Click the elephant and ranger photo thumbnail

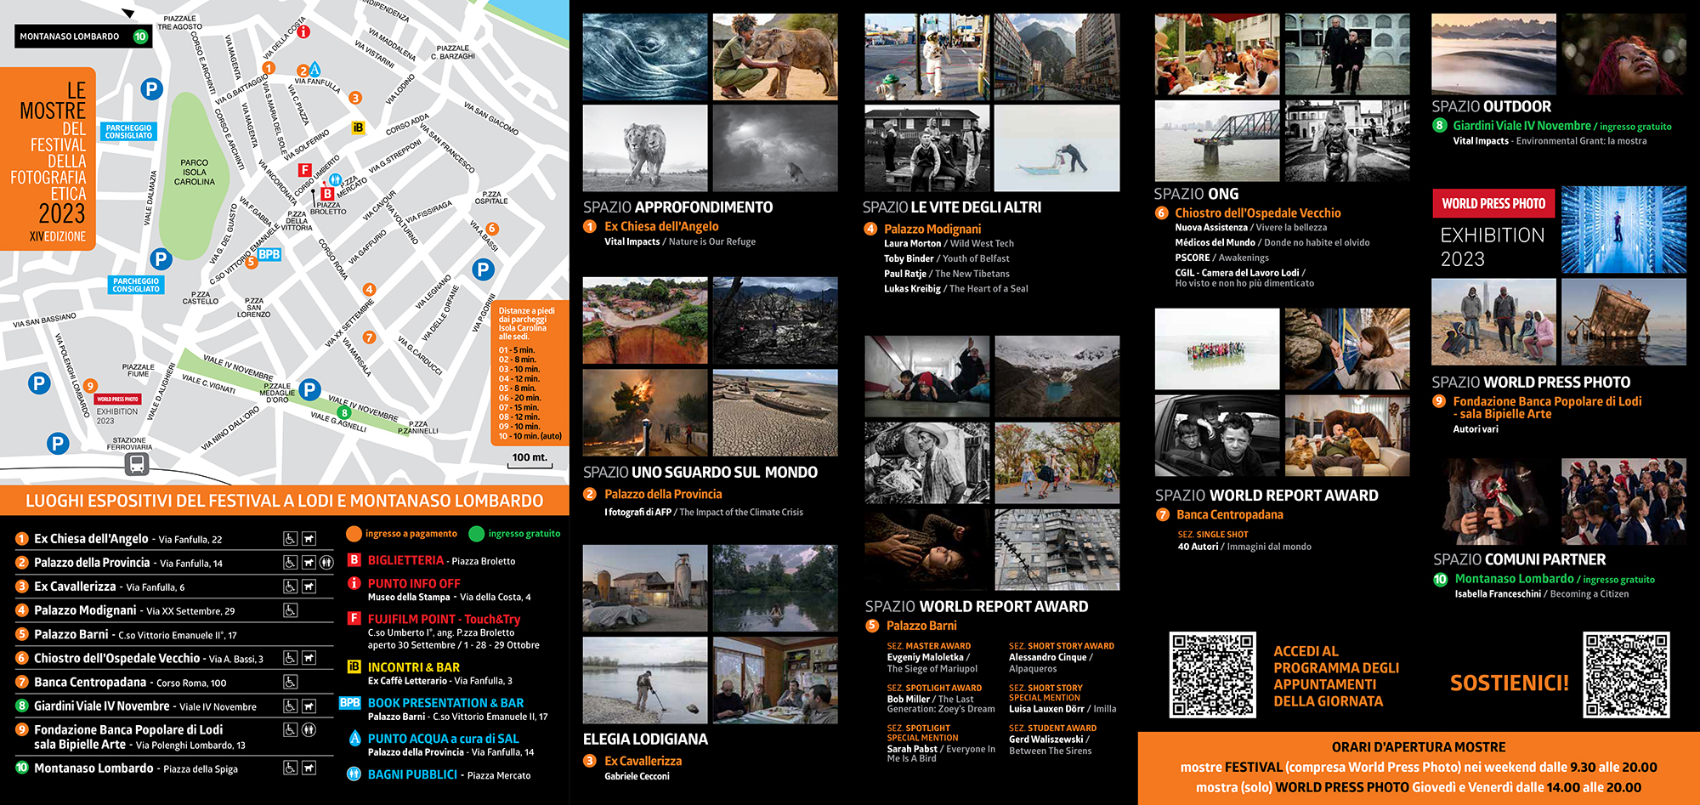775,57
